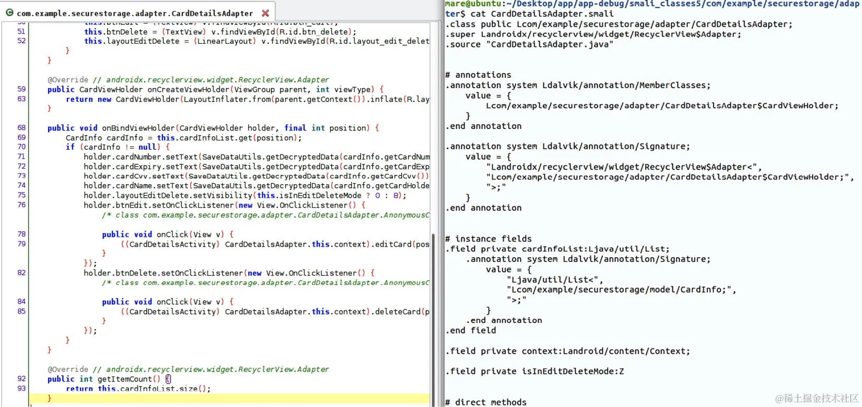Click line number 76 in the gutter
Screen dimensions: 862x407
21,205
